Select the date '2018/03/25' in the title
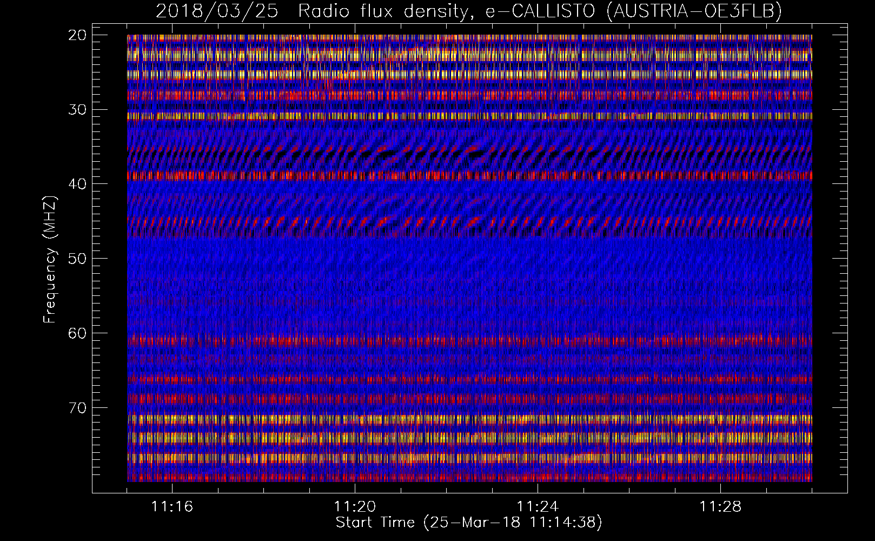This screenshot has height=541, width=875. (217, 11)
